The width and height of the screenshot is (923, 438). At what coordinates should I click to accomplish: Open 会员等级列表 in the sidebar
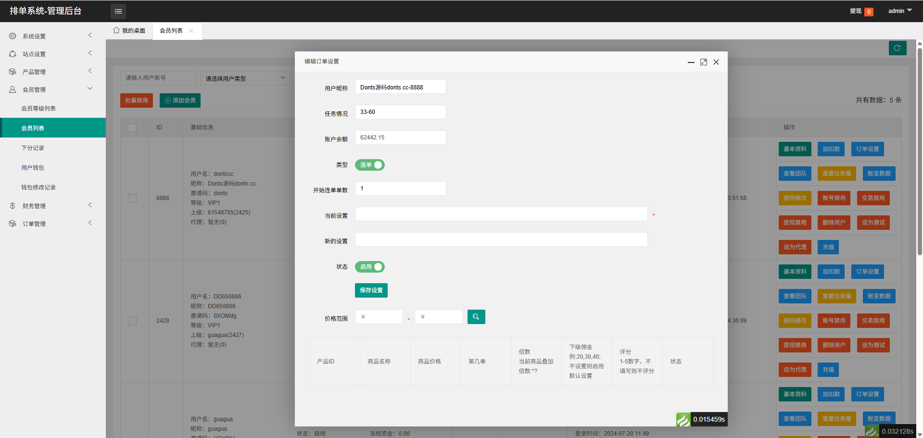click(38, 109)
